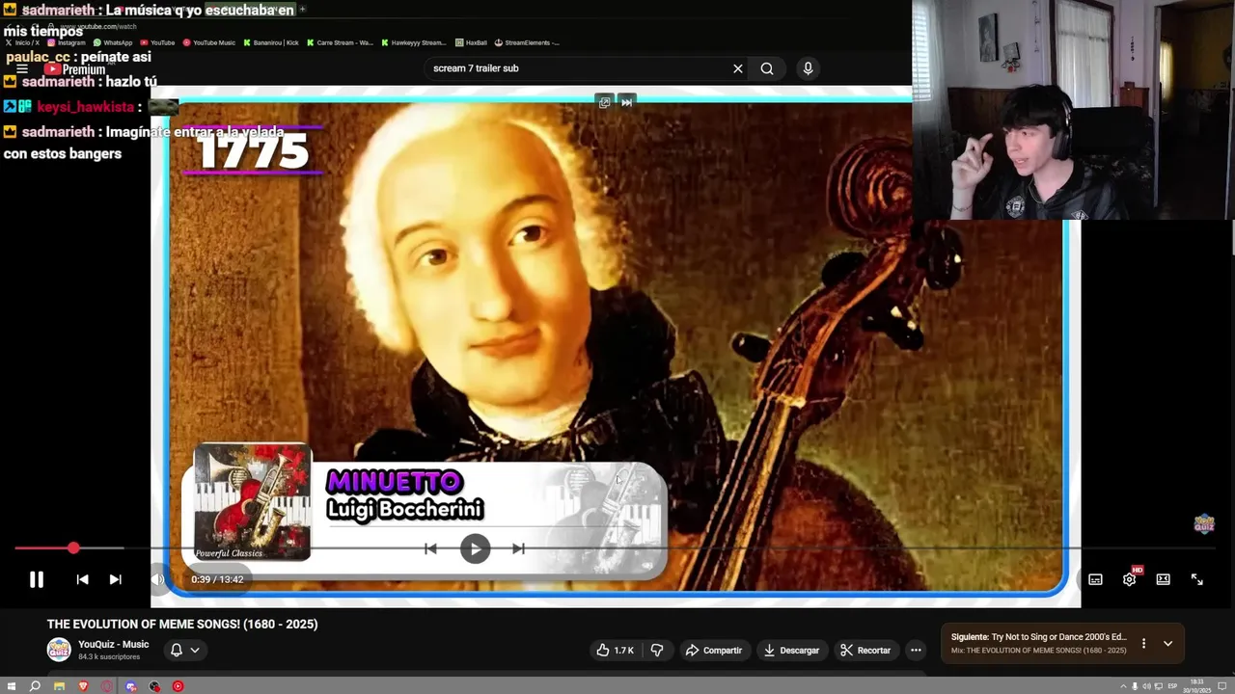Dislike the video
Image resolution: width=1235 pixels, height=694 pixels.
657,651
